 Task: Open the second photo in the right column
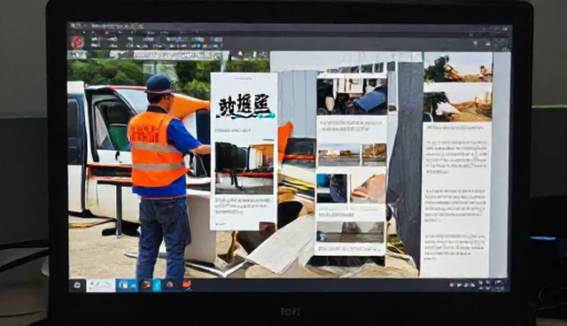(458, 106)
